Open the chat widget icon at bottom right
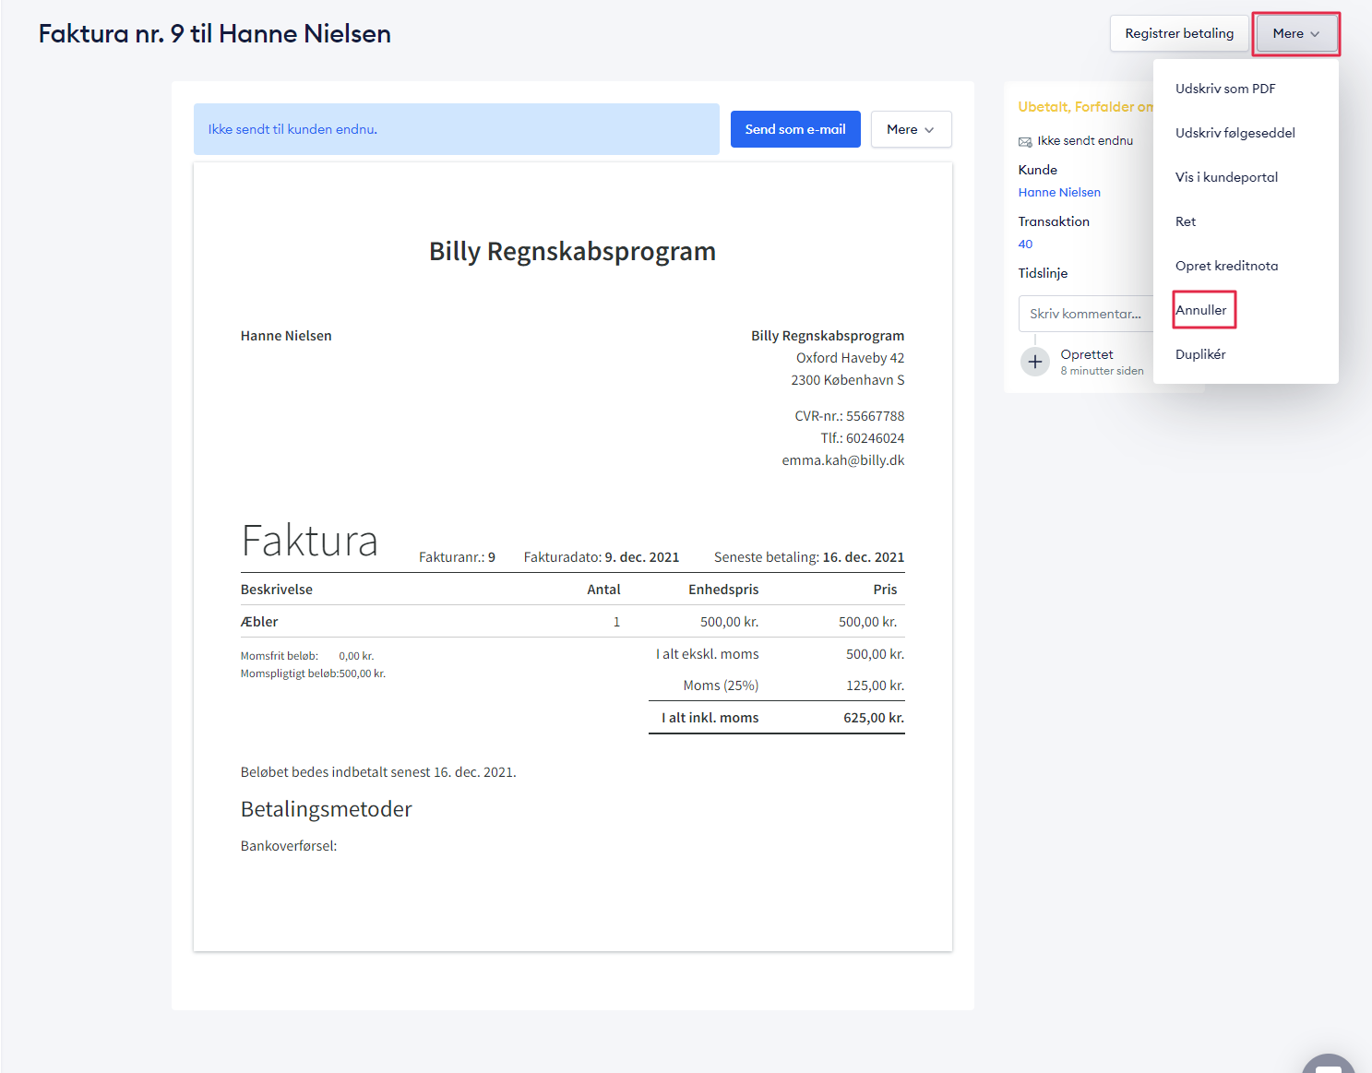1372x1073 pixels. (x=1329, y=1063)
